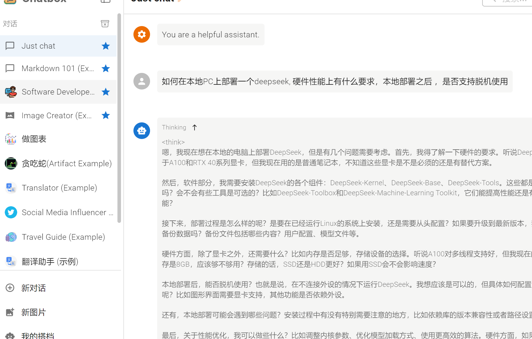Click the Travel Guide globe icon
The width and height of the screenshot is (532, 339).
tap(11, 237)
